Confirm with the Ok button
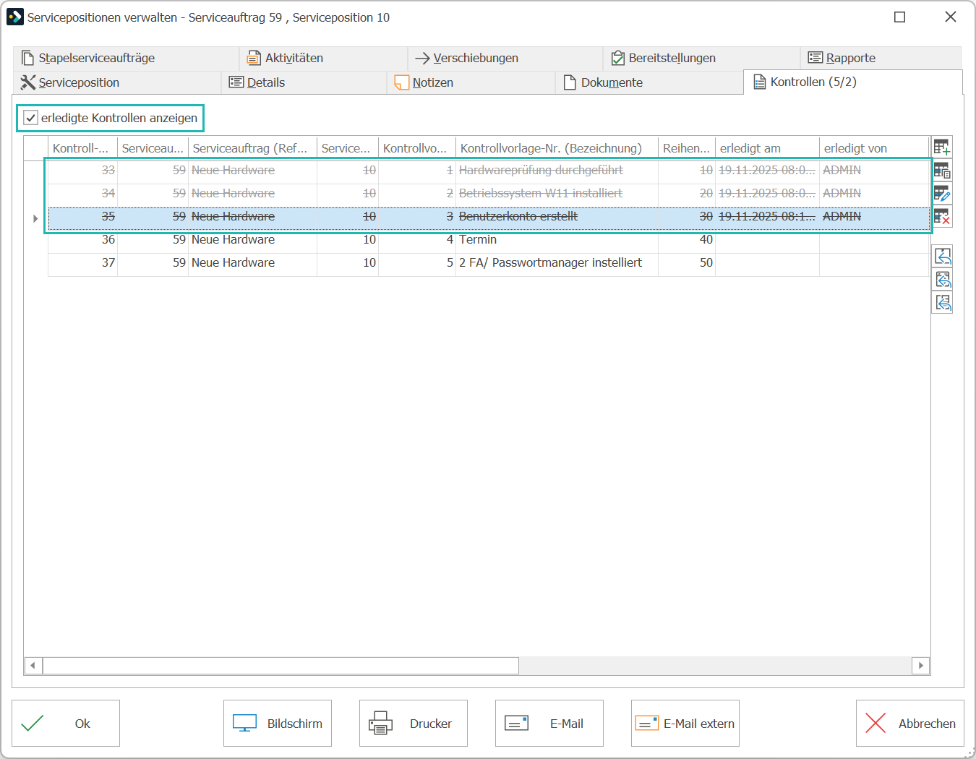This screenshot has width=976, height=759. tap(66, 723)
